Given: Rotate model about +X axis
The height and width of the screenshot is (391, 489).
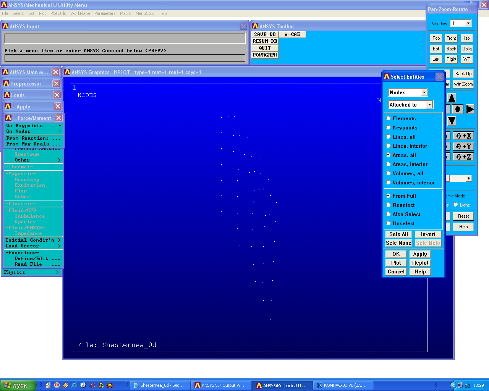Looking at the screenshot, I should pyautogui.click(x=463, y=136).
